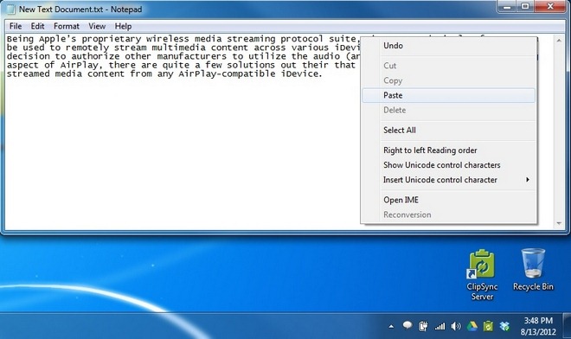Viewport: 571px width, 339px height.
Task: Toggle Show Unicode control characters
Action: point(449,165)
